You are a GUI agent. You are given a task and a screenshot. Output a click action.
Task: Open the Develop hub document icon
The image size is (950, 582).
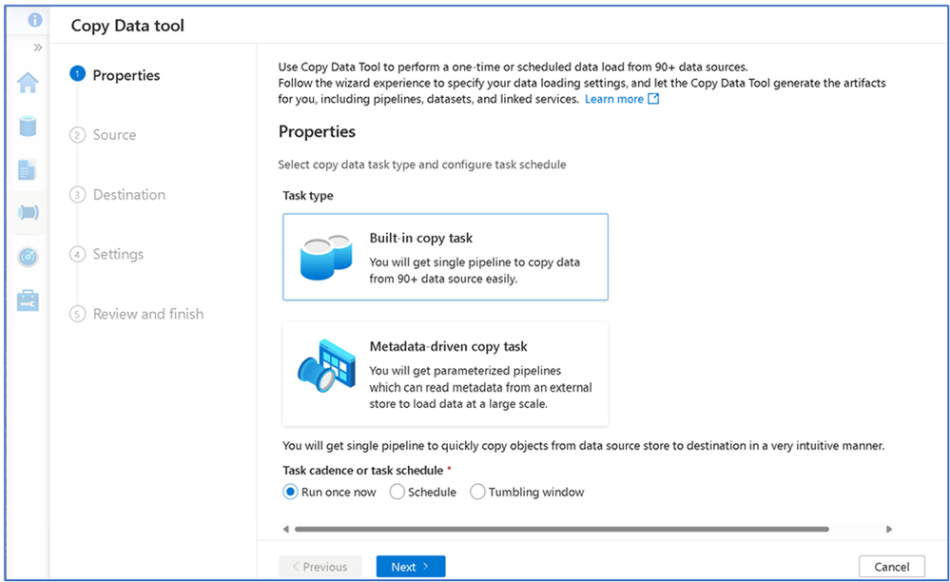coord(28,169)
